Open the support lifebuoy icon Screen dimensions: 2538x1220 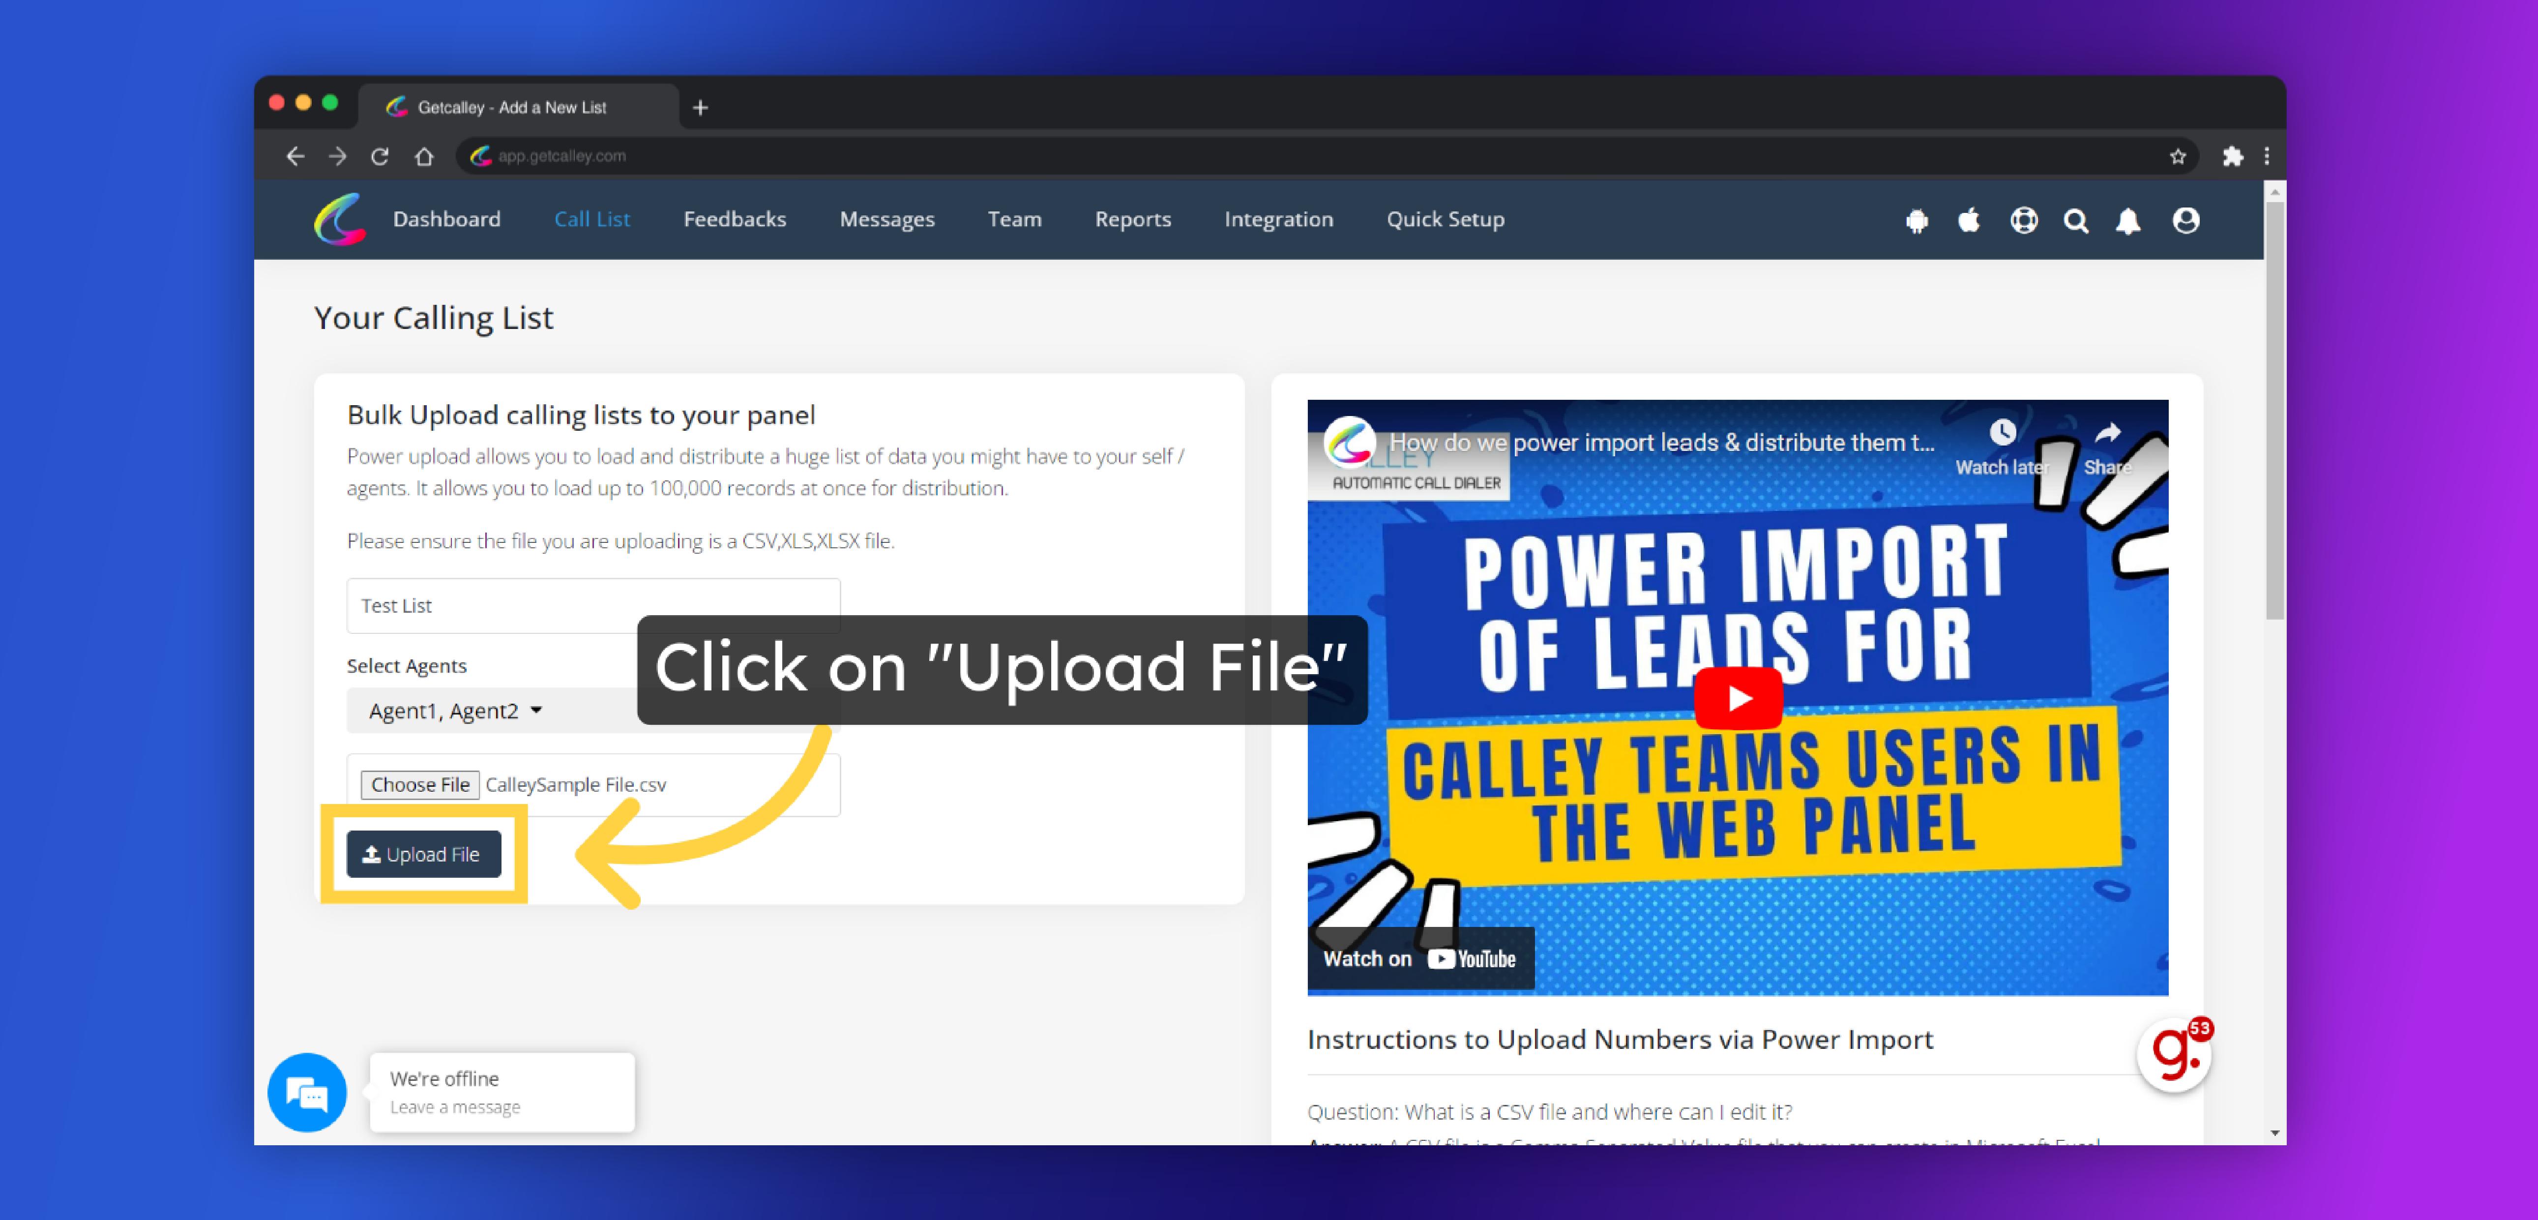tap(2024, 220)
